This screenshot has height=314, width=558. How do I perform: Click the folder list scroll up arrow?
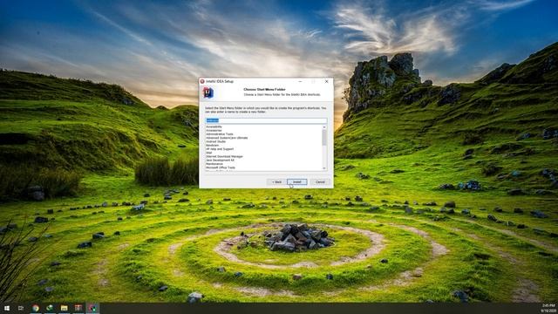coord(324,127)
